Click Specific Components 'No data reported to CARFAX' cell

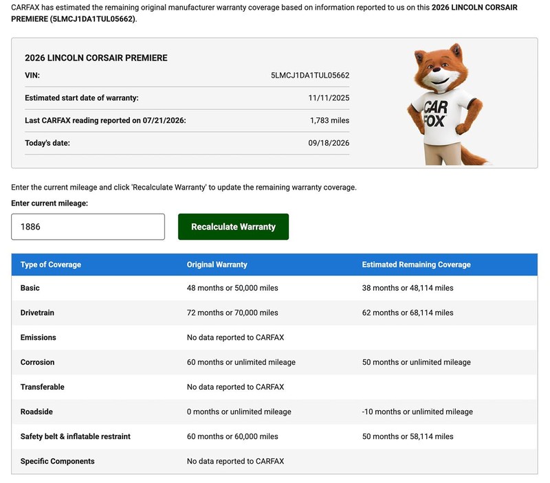(235, 461)
